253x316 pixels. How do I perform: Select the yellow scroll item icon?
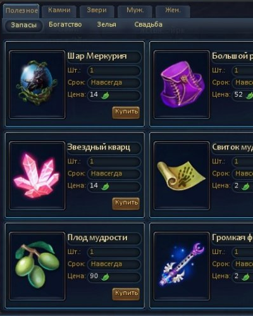pos(182,175)
